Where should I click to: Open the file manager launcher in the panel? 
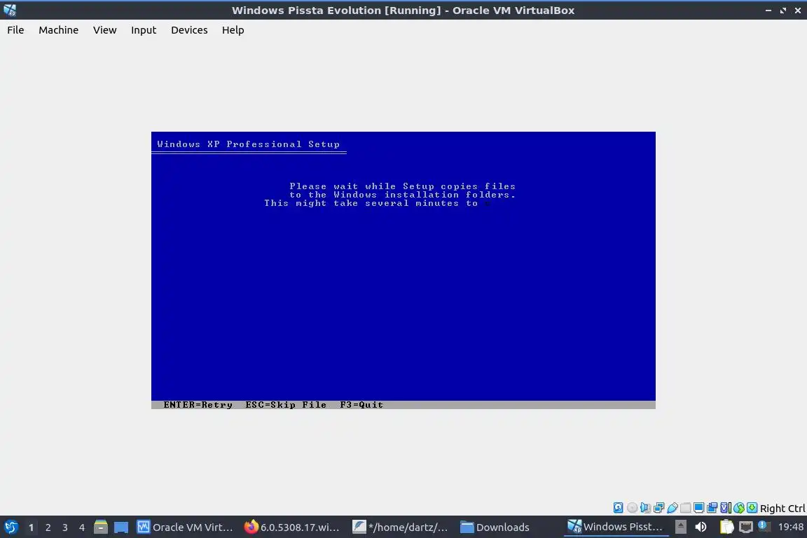pos(101,527)
